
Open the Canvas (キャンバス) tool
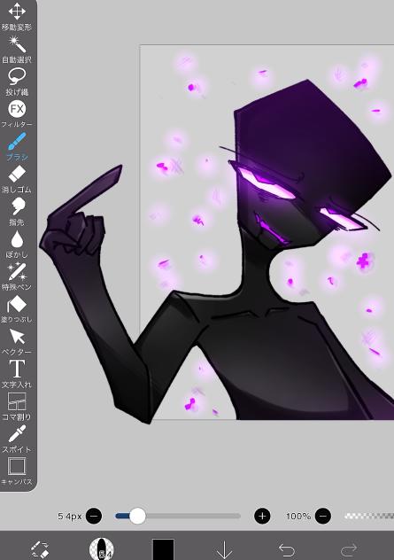tap(17, 471)
